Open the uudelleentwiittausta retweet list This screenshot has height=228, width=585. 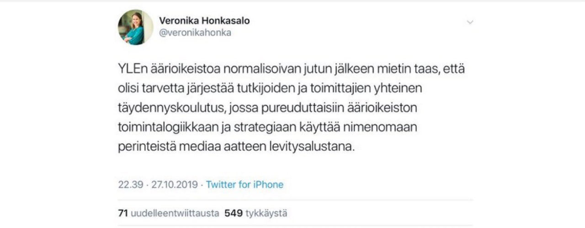pyautogui.click(x=175, y=213)
